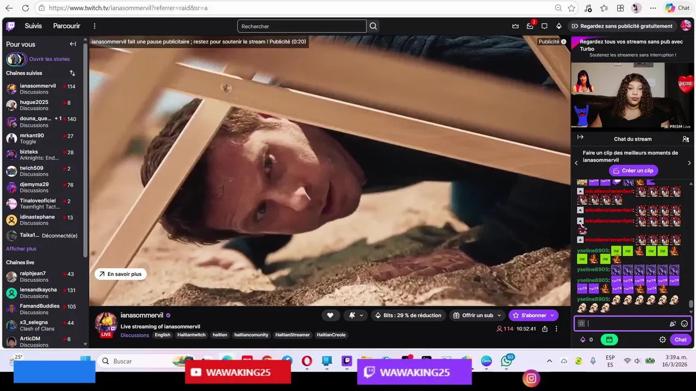Open the three-dot menu beside Parcourir

click(95, 26)
